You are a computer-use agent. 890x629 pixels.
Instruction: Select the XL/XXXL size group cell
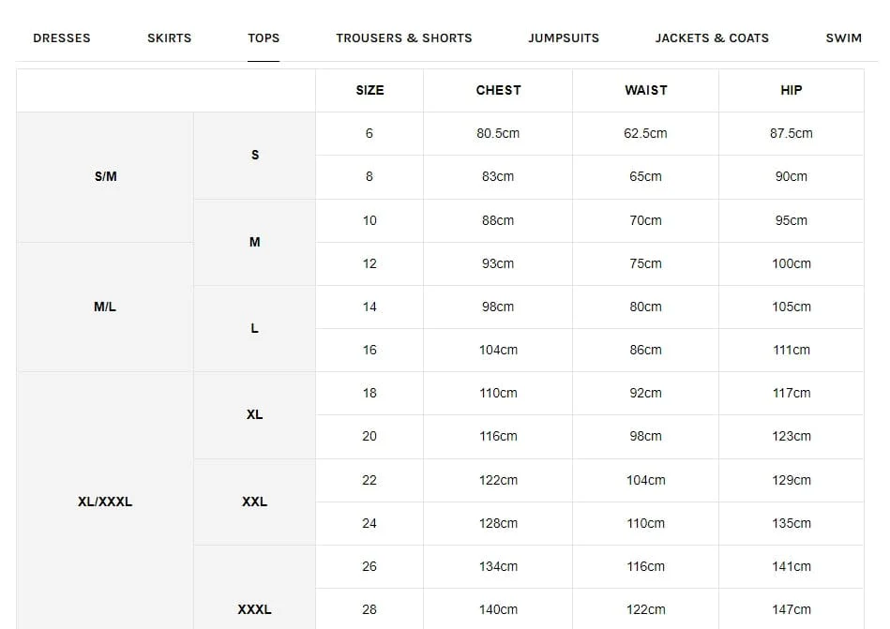pyautogui.click(x=105, y=502)
